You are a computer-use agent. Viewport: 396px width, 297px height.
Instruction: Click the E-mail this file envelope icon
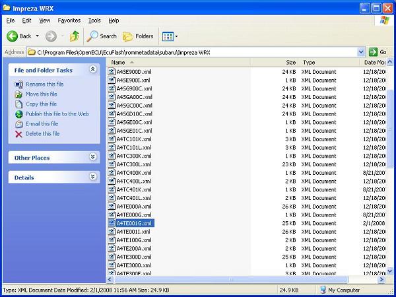(x=18, y=124)
